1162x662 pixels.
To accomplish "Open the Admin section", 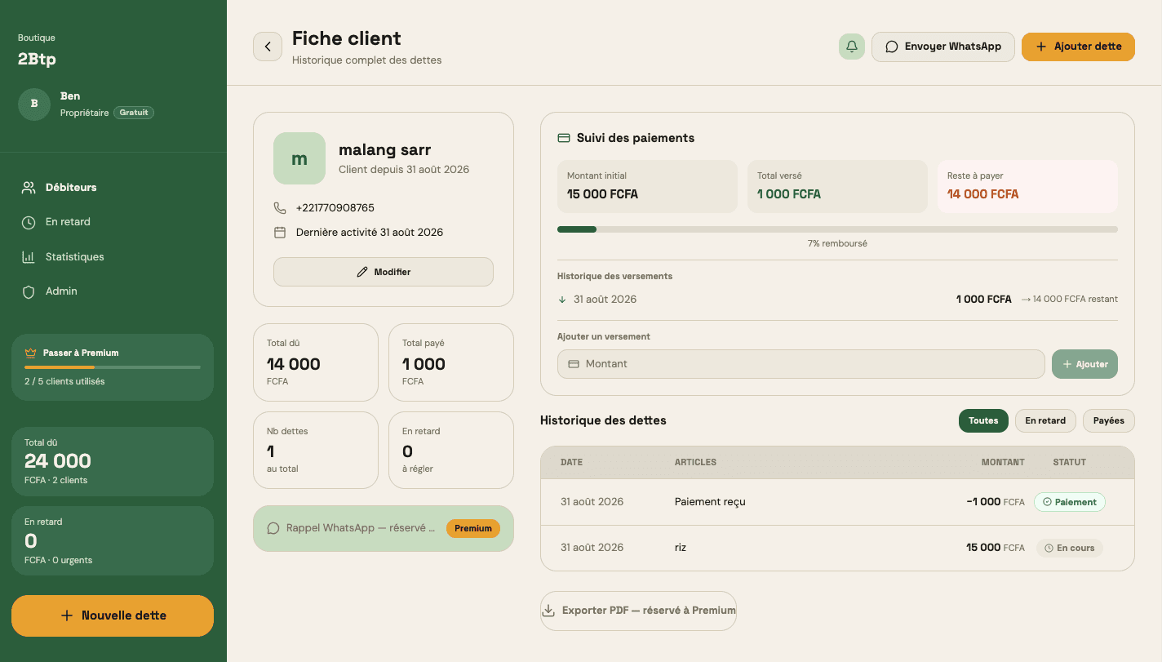I will 113,291.
